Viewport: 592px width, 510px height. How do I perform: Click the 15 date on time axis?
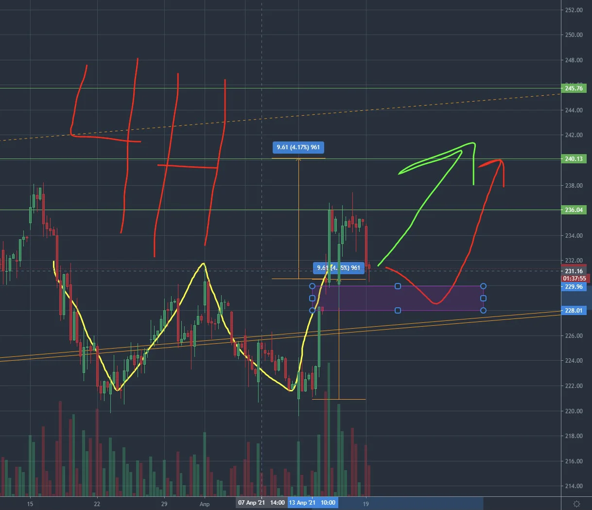click(x=30, y=504)
